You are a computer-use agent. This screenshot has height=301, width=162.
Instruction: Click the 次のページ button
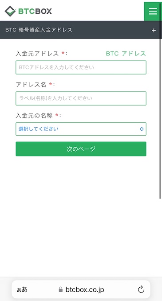click(81, 149)
